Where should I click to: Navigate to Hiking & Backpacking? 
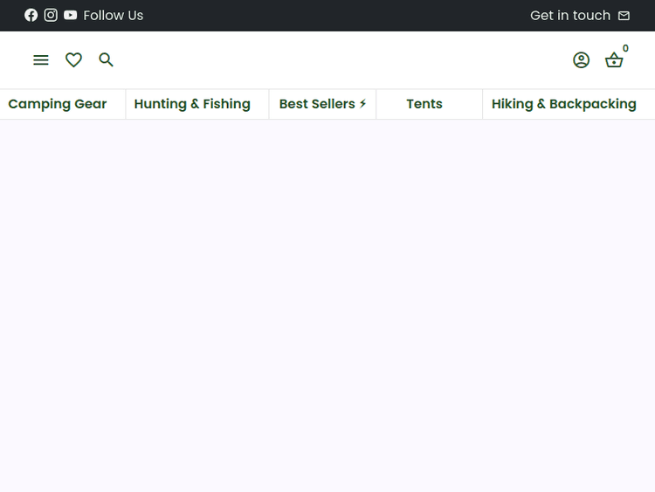[563, 104]
